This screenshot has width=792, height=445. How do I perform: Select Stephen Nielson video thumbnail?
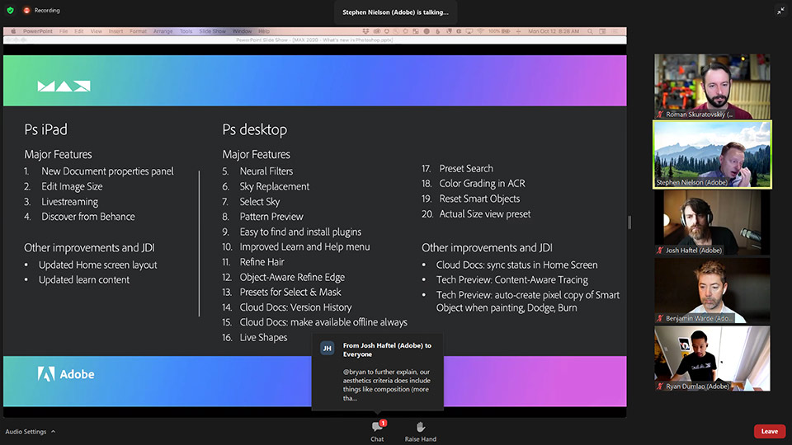pyautogui.click(x=712, y=154)
